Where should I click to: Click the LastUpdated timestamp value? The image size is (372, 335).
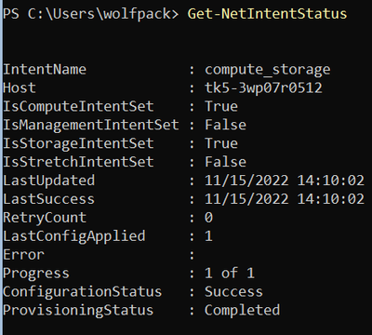click(x=285, y=181)
